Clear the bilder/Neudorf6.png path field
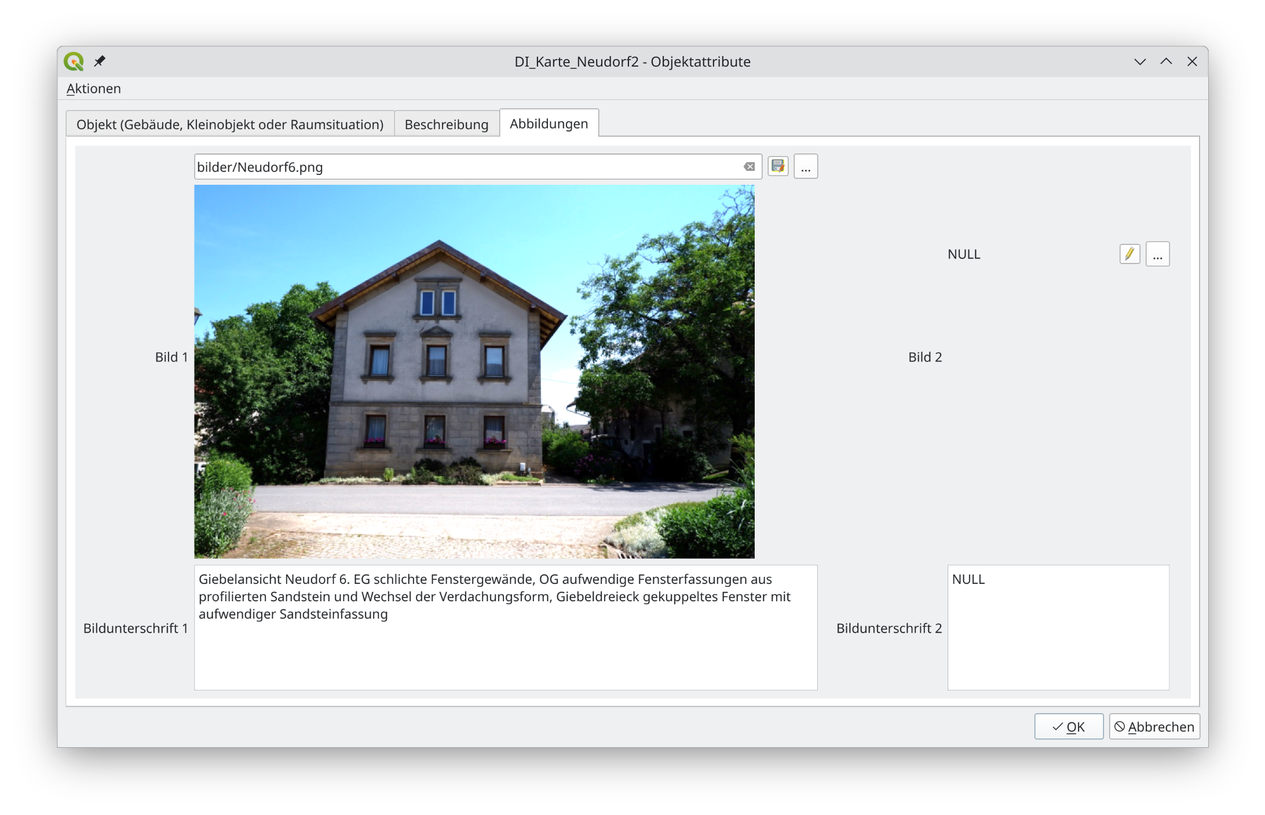 pos(749,167)
